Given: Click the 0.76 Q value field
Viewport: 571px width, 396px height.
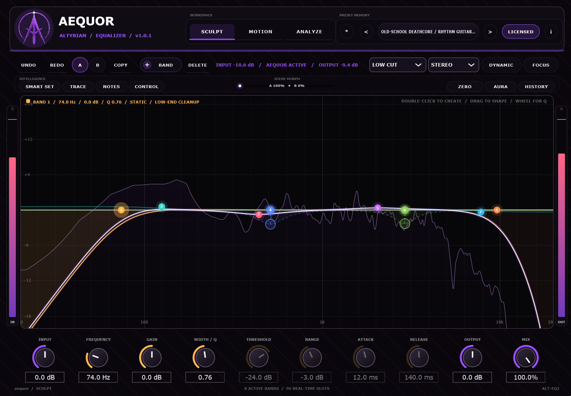Looking at the screenshot, I should [x=205, y=377].
